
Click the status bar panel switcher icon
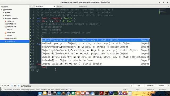pyautogui.click(x=2, y=90)
